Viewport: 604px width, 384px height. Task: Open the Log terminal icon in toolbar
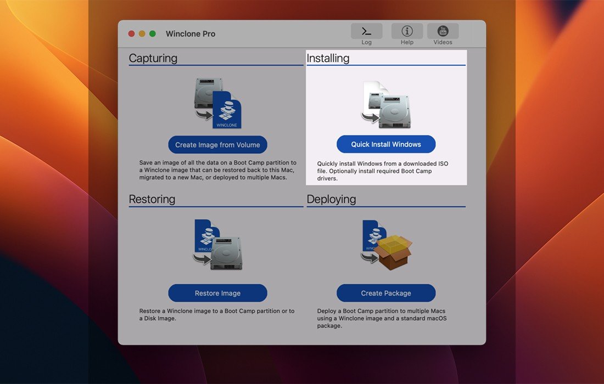(366, 31)
